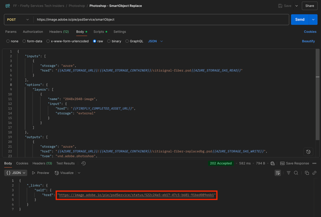Viewport: 321px width, 217px height.
Task: Select the none body radio
Action: (8, 41)
